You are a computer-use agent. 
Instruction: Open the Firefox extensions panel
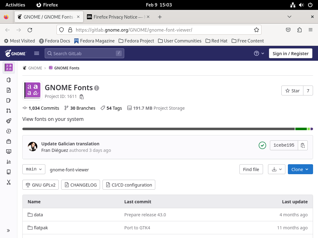[x=299, y=30]
